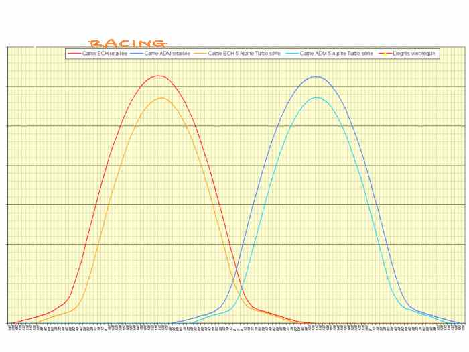Click where the red and dark blue curves cross
The image size is (469, 352).
coord(238,268)
